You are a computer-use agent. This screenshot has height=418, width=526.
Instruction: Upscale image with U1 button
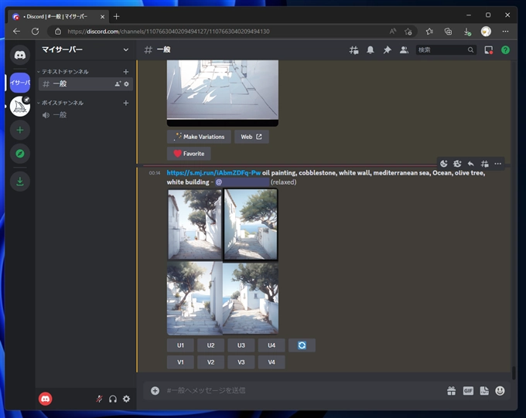coord(180,345)
